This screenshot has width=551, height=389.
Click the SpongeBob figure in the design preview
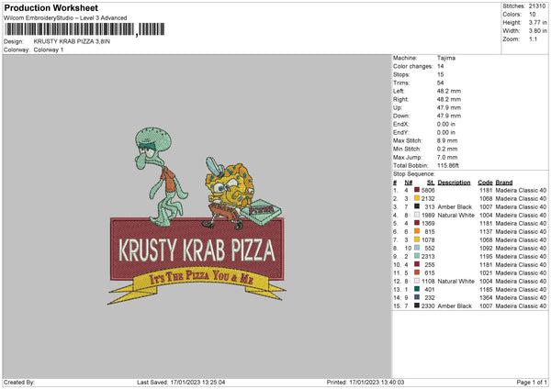click(229, 193)
